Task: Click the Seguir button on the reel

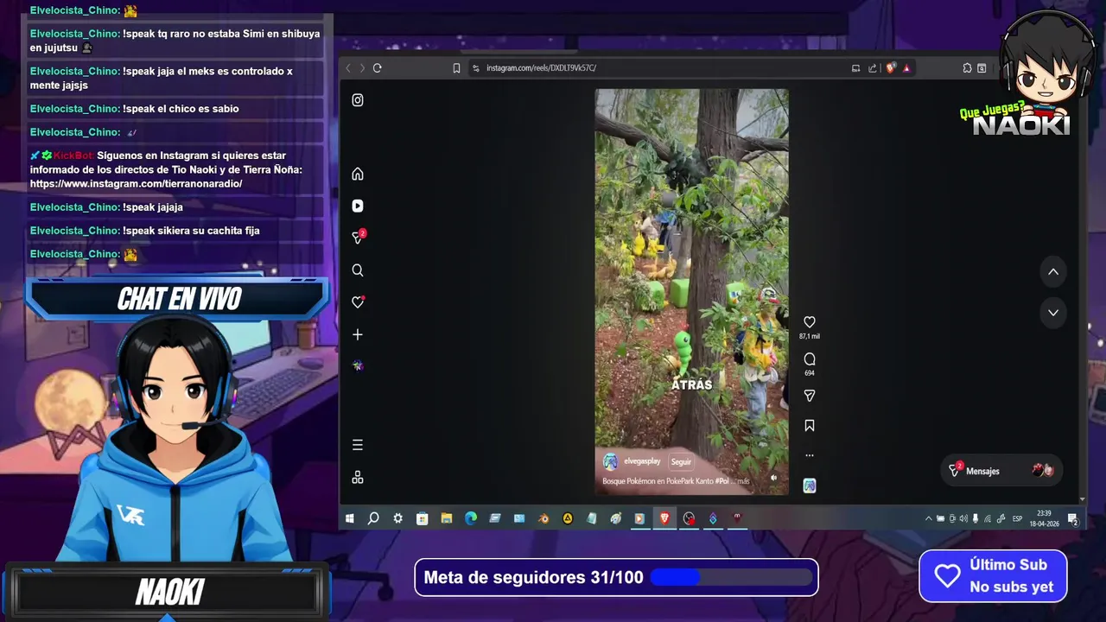Action: tap(681, 462)
